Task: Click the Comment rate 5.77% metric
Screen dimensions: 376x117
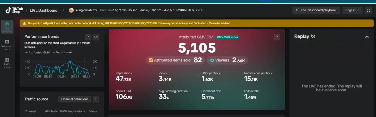Action: coord(211,95)
